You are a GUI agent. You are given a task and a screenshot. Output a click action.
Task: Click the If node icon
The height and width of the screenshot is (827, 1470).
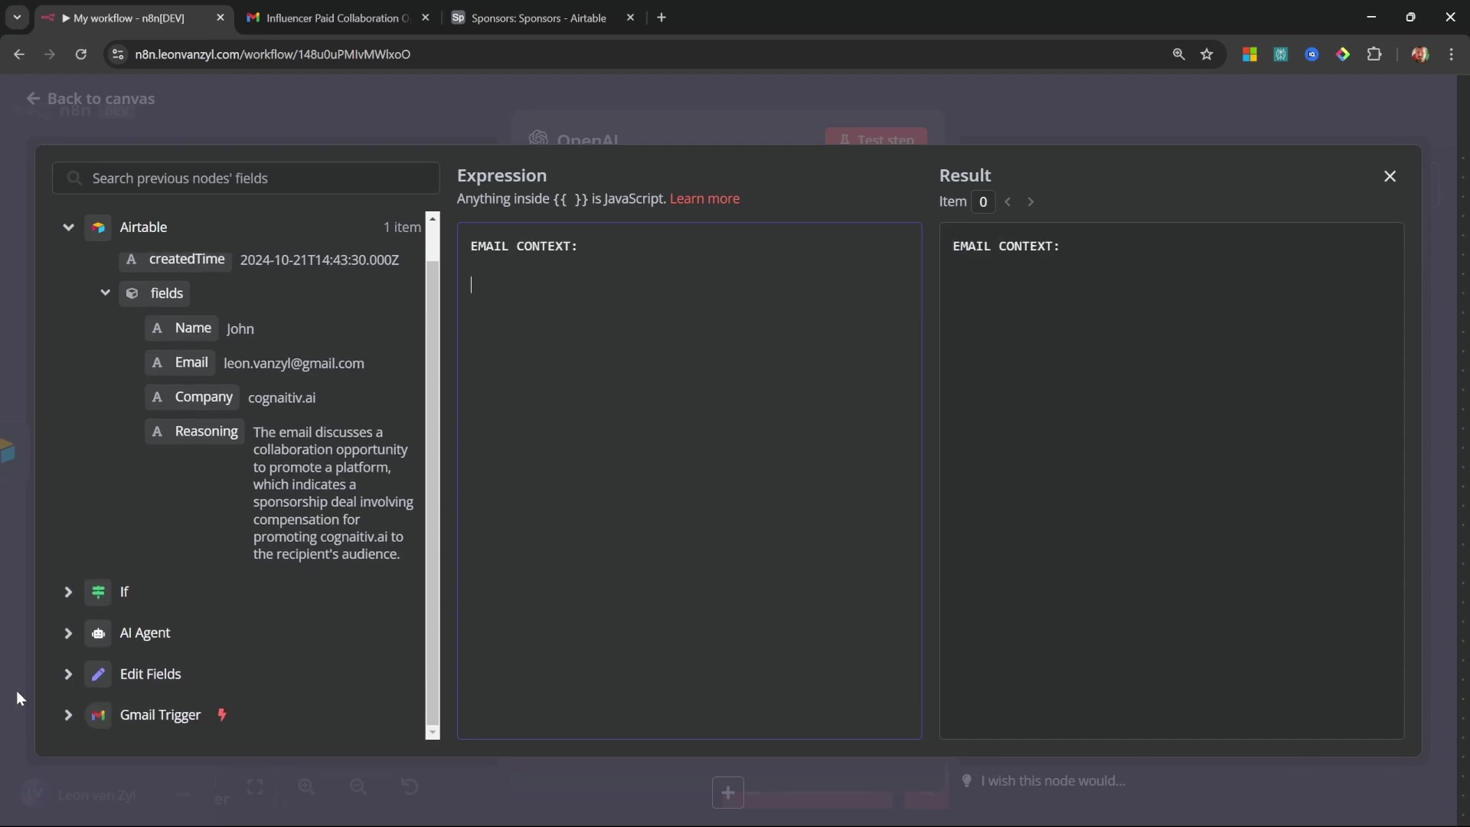click(x=98, y=592)
